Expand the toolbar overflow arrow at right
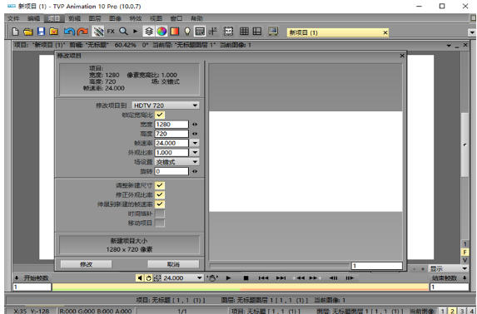Viewport: 477px width, 314px height. pyautogui.click(x=472, y=32)
